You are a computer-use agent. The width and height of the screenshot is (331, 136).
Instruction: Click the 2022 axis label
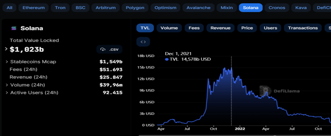(x=240, y=129)
